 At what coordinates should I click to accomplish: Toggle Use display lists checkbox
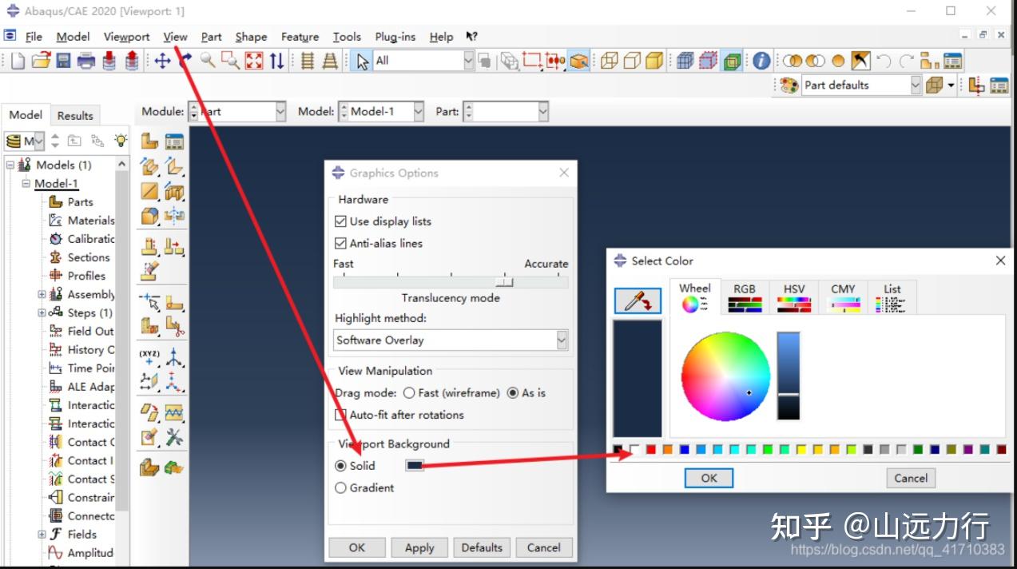click(341, 221)
